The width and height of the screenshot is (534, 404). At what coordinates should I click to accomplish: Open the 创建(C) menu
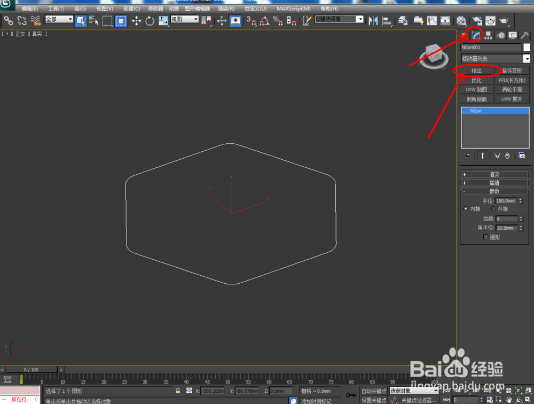click(x=131, y=9)
